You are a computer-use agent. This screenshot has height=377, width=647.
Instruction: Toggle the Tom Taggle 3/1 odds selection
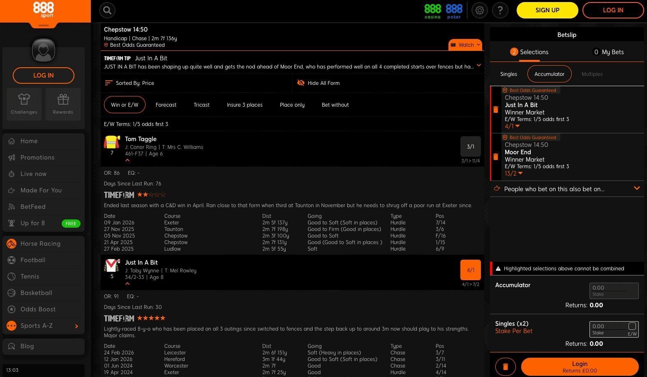pyautogui.click(x=470, y=146)
